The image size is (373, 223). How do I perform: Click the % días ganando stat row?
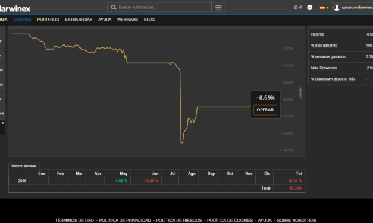click(341, 45)
